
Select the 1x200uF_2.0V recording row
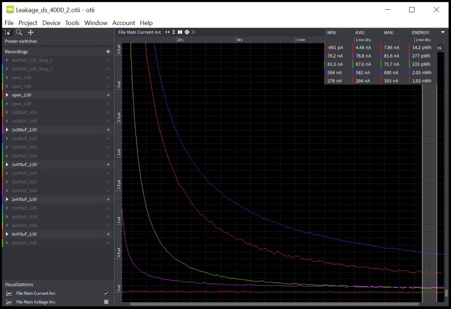pyautogui.click(x=58, y=138)
